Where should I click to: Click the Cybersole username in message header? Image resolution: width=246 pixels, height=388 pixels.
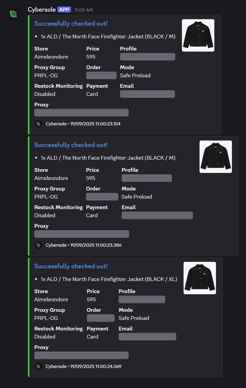point(42,10)
